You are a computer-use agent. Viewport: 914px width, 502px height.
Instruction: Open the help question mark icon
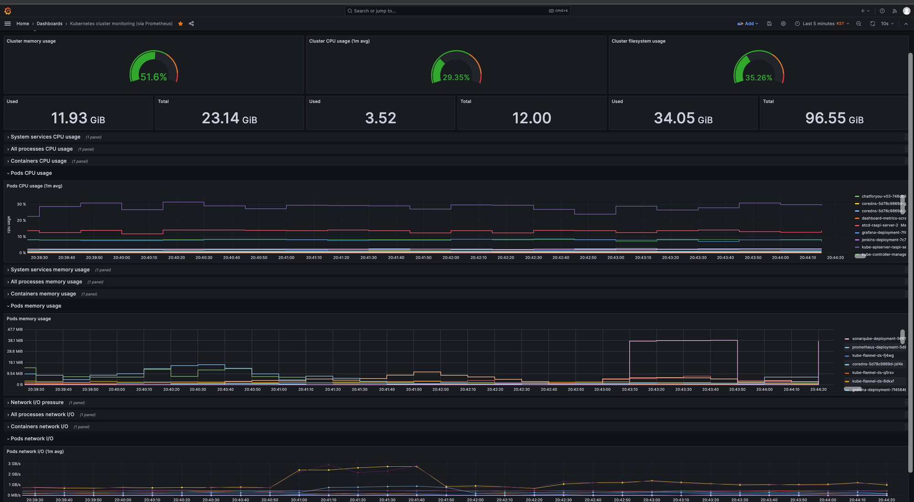[x=882, y=11]
